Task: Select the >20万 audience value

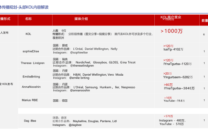Action: click(x=167, y=74)
